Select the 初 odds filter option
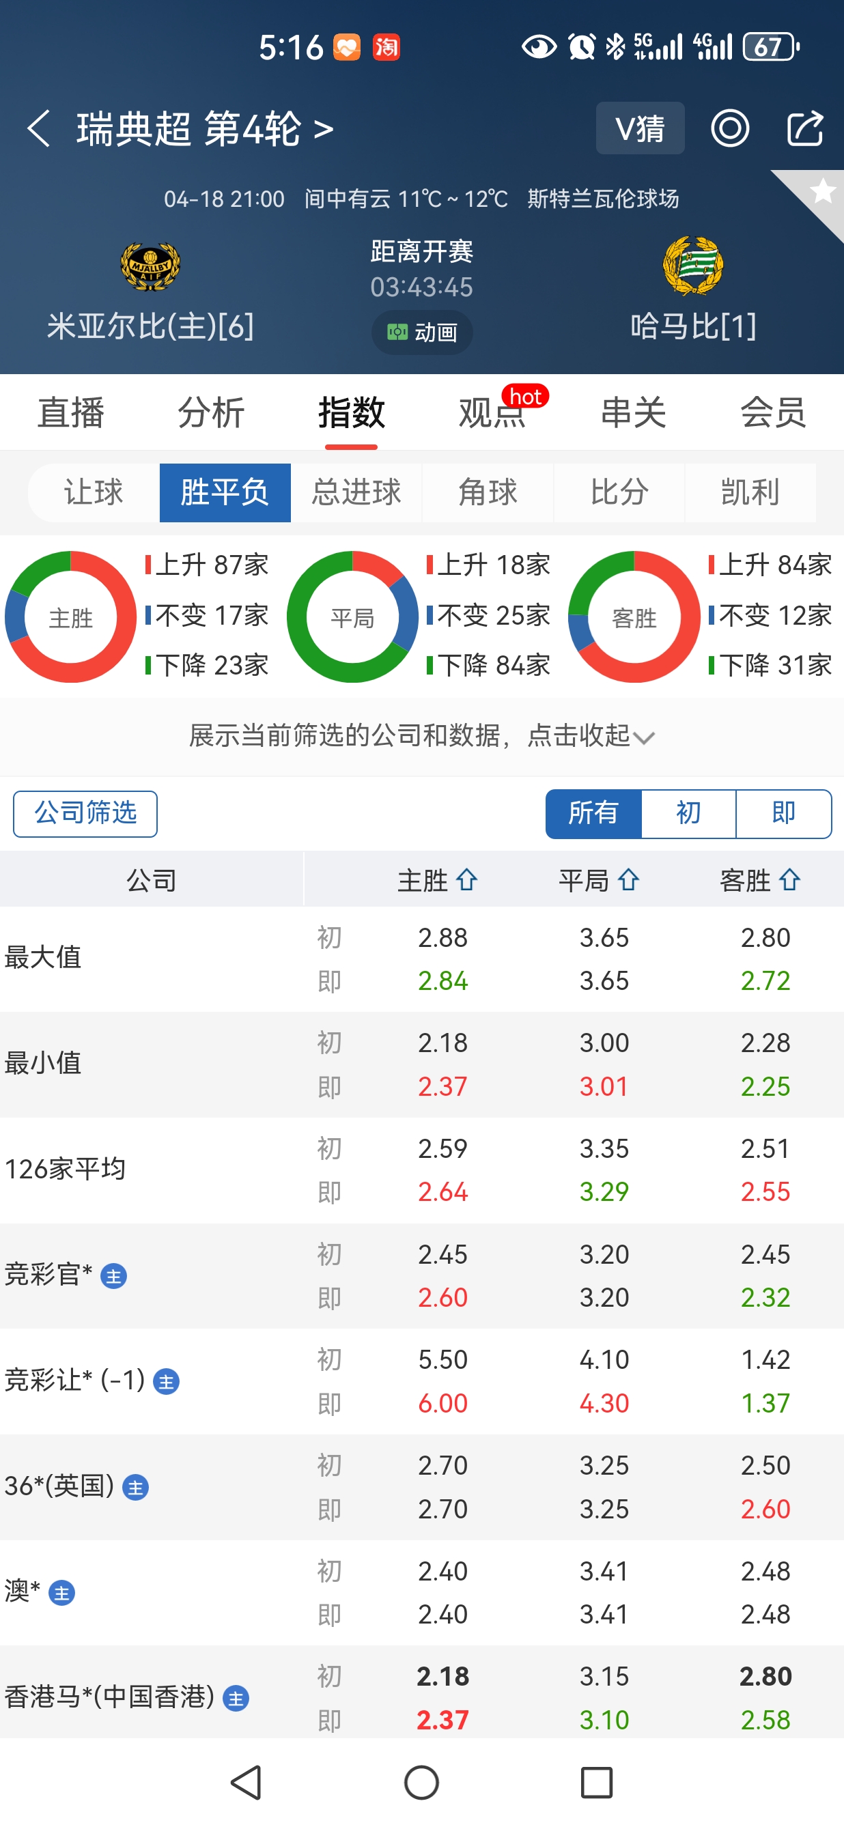844x1827 pixels. [x=688, y=814]
